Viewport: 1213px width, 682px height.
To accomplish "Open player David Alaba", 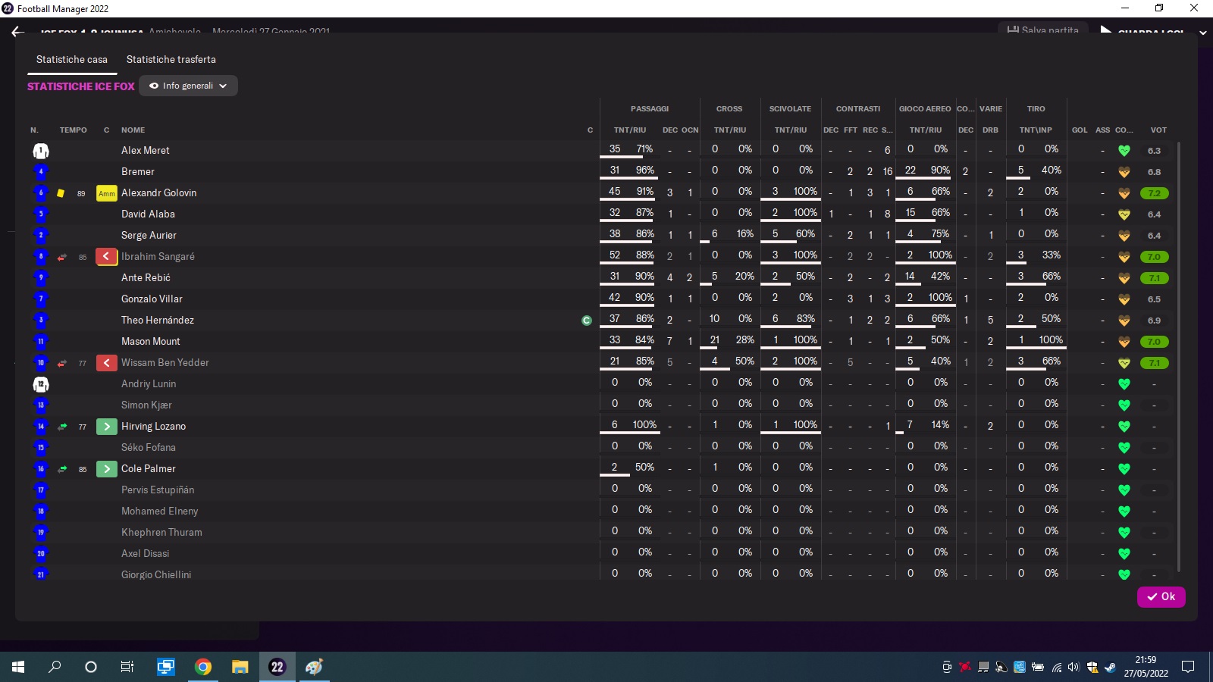I will pyautogui.click(x=148, y=214).
